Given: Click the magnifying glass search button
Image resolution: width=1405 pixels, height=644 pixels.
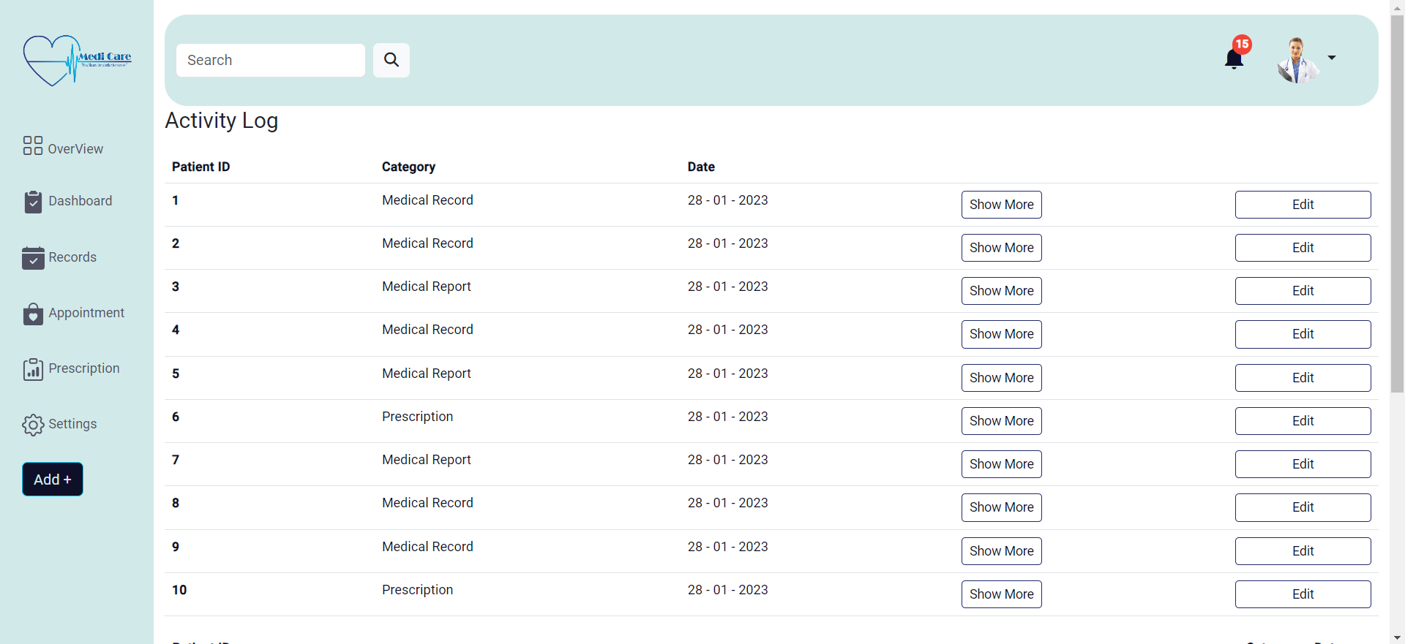Looking at the screenshot, I should tap(391, 60).
